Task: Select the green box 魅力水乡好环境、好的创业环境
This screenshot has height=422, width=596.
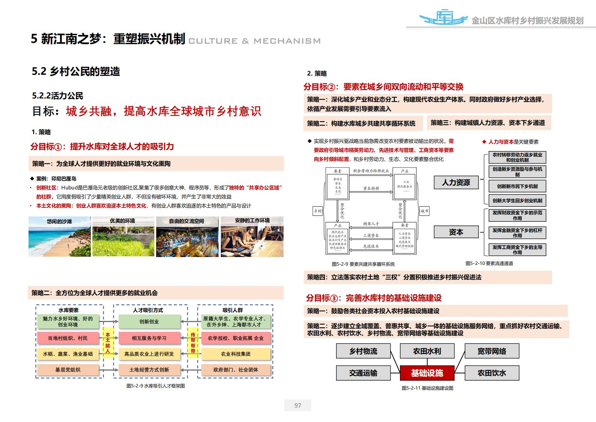Action: coord(68,322)
